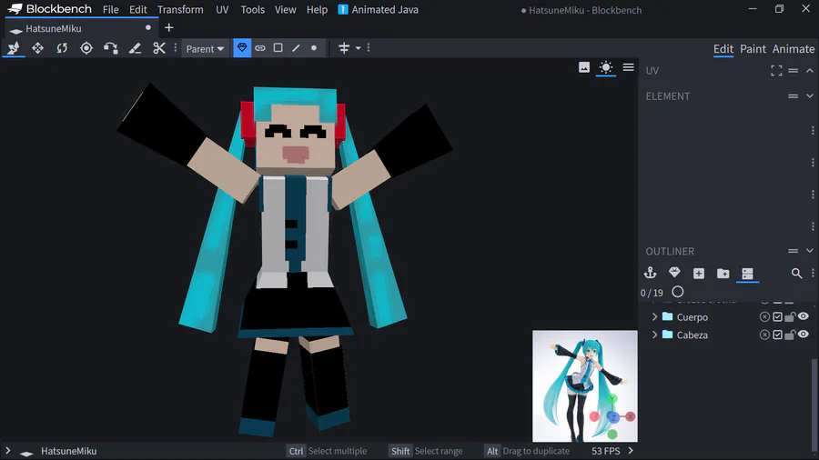Open the View menu

(x=285, y=9)
